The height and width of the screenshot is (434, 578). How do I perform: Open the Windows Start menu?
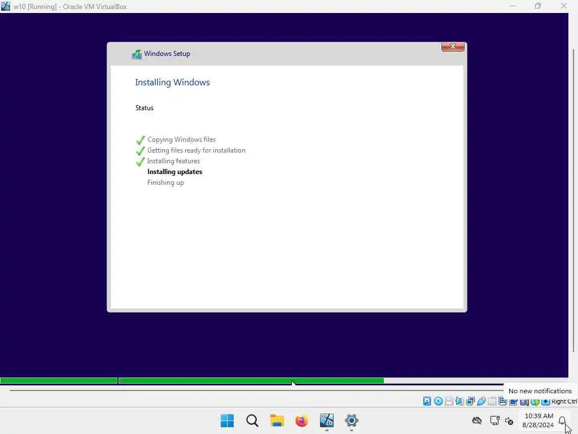[227, 420]
